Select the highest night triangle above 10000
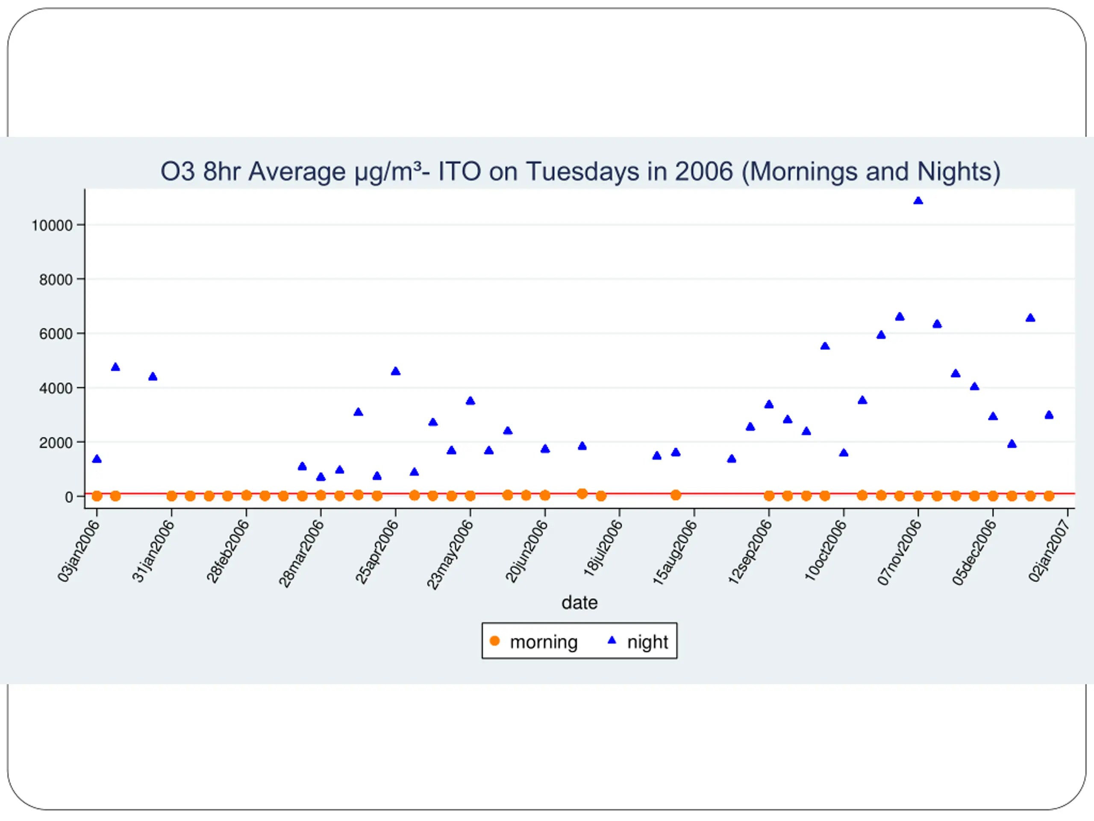1094x821 pixels. pyautogui.click(x=918, y=201)
